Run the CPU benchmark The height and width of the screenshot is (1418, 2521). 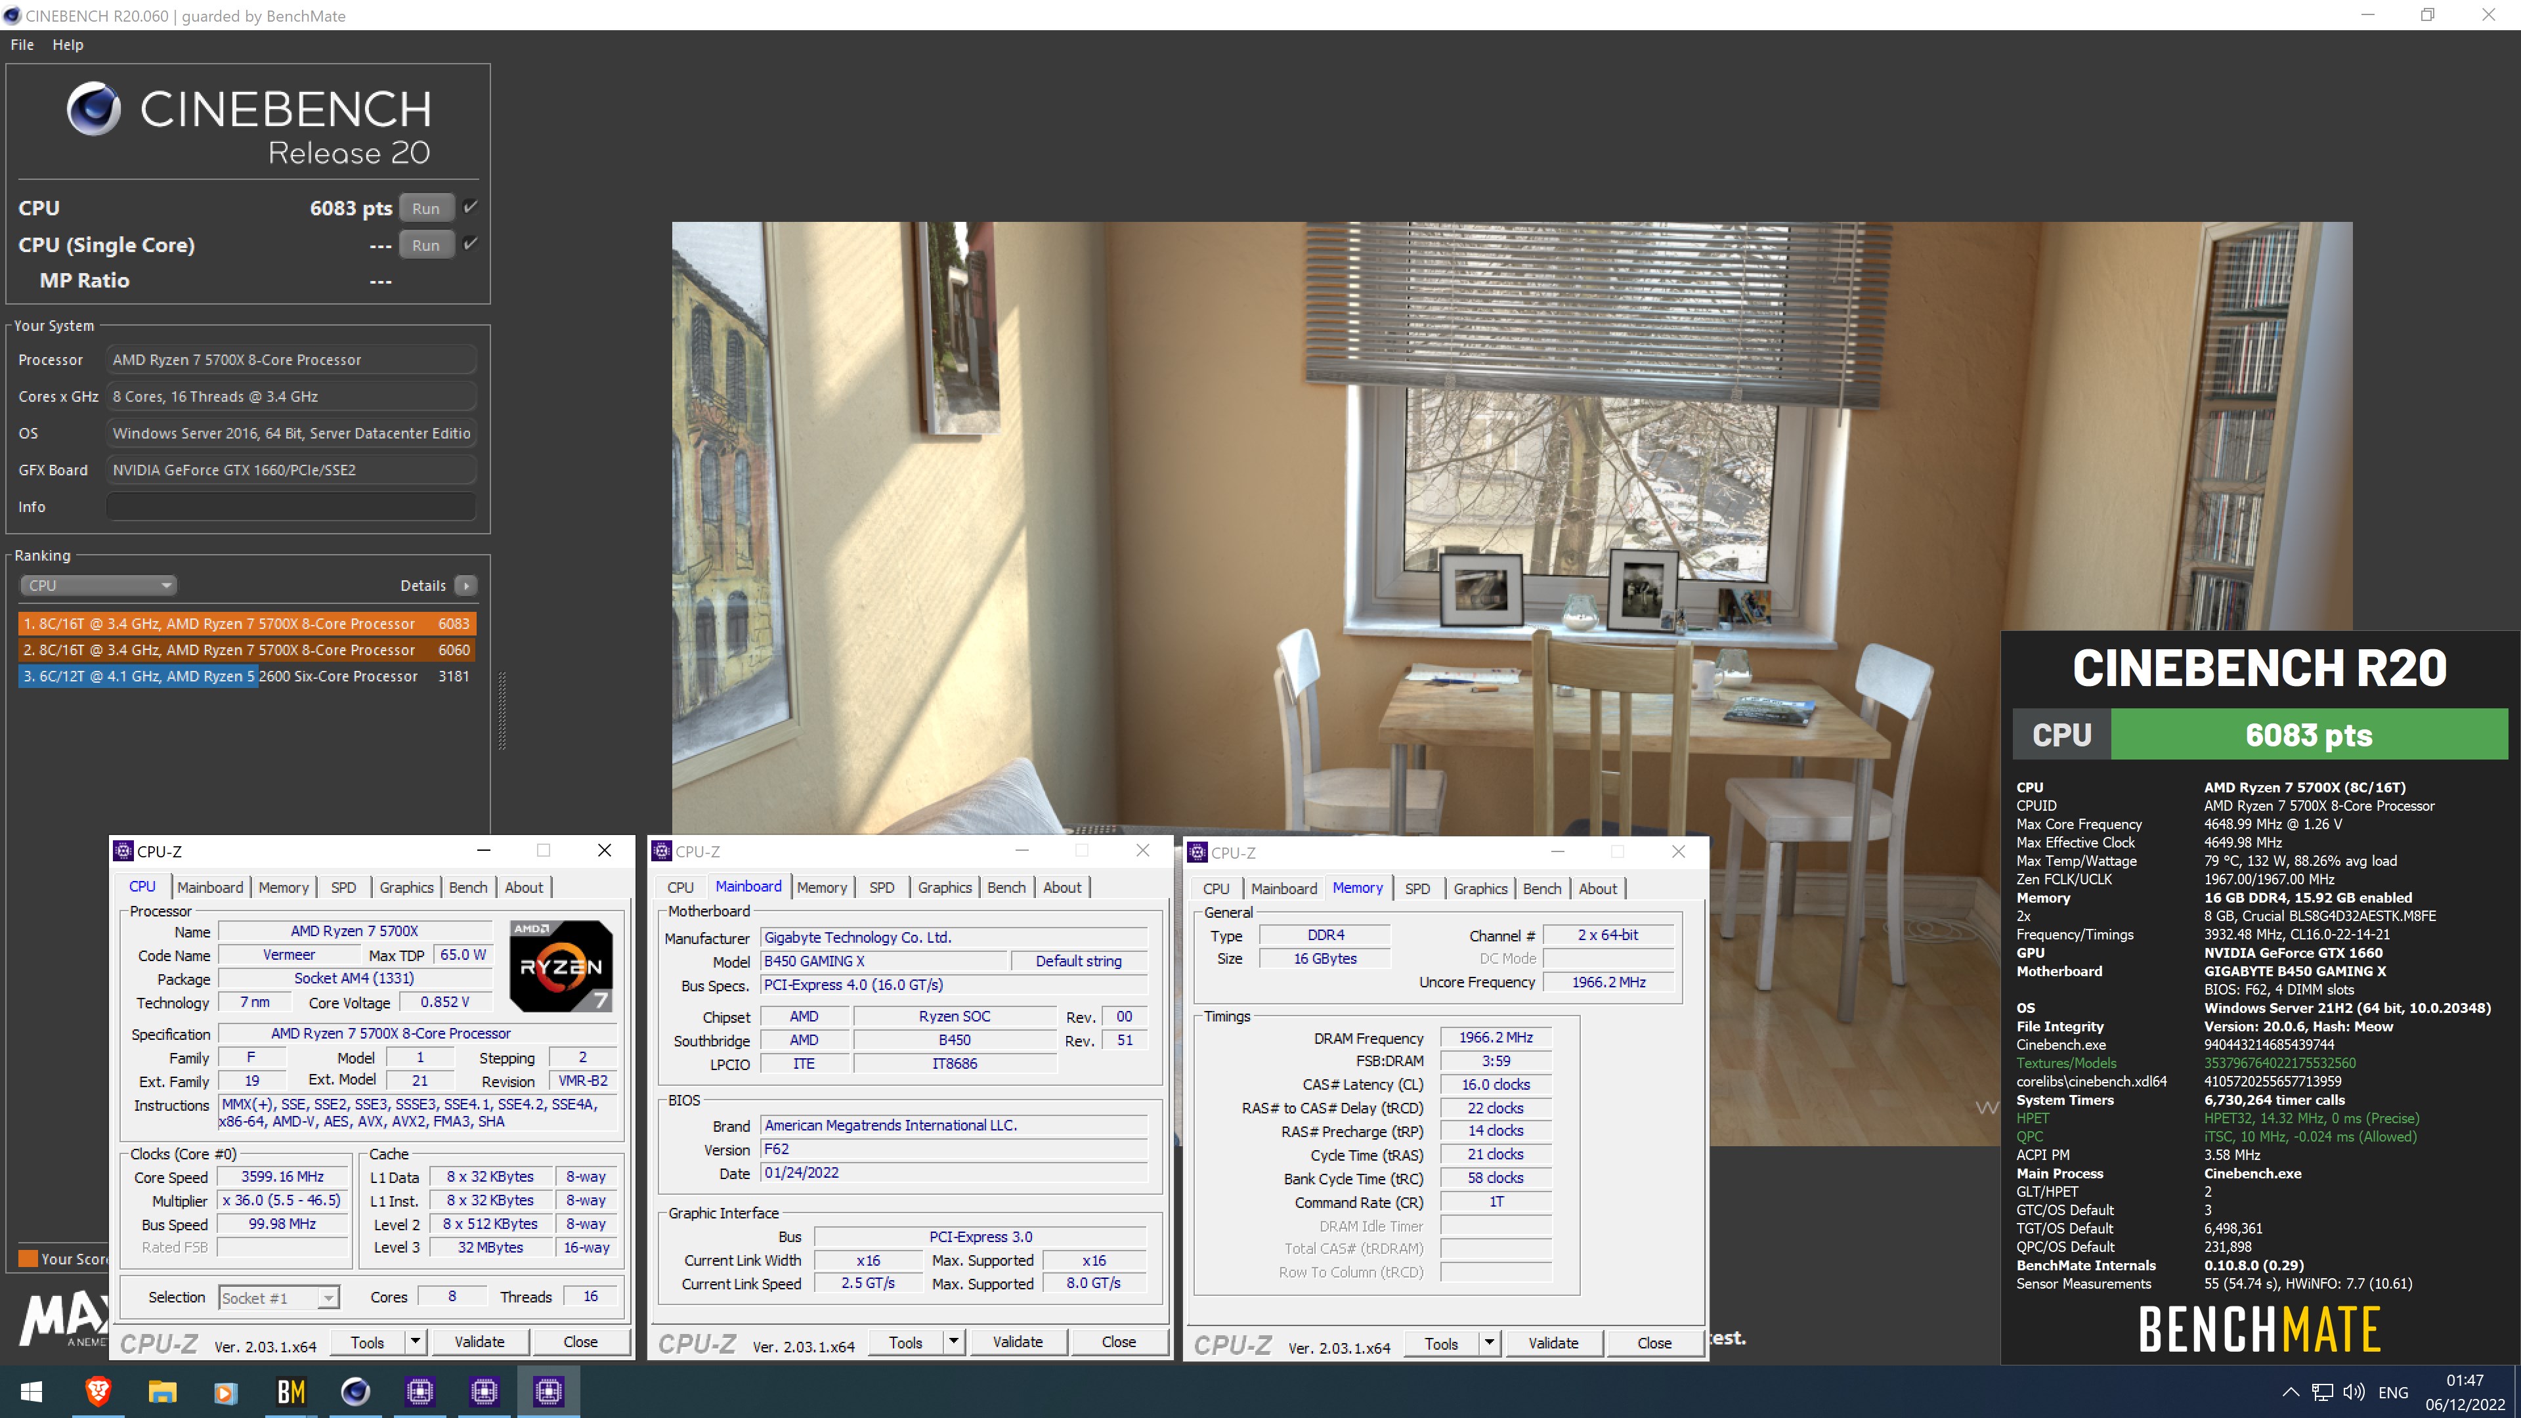click(425, 207)
